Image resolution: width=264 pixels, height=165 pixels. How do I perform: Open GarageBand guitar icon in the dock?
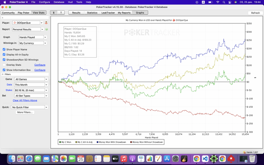184,159
